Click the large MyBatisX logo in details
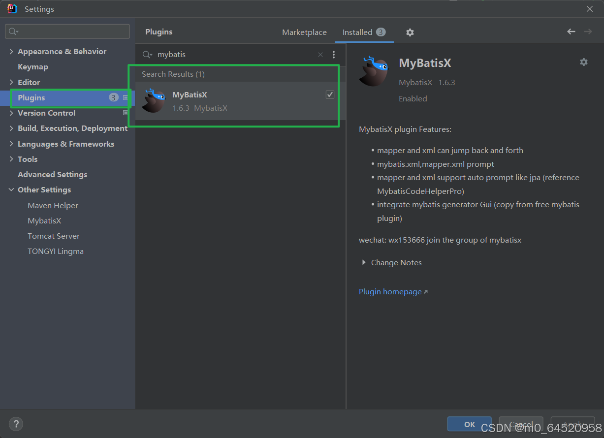604x438 pixels. point(373,71)
